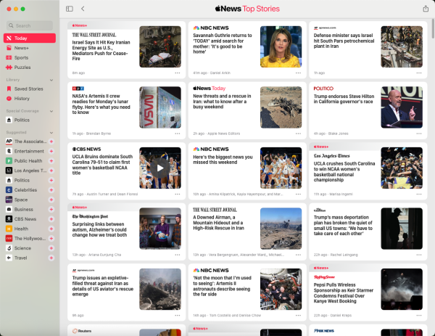Open News+ in the sidebar

pyautogui.click(x=30, y=48)
